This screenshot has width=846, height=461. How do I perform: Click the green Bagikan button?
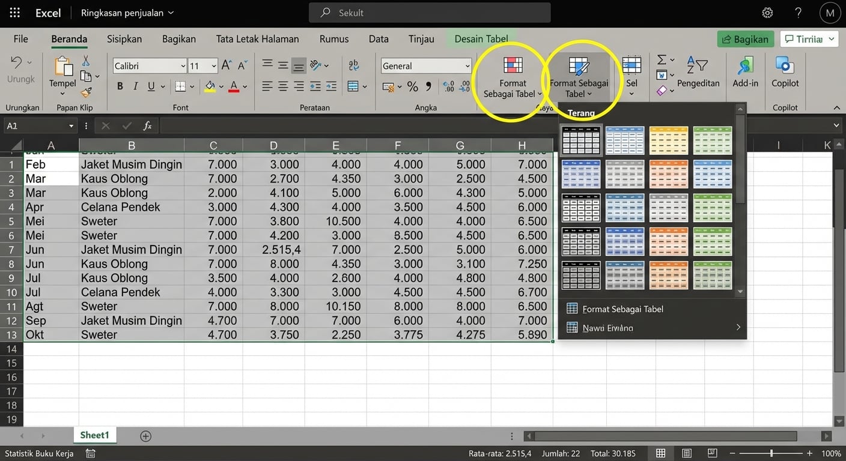point(745,38)
